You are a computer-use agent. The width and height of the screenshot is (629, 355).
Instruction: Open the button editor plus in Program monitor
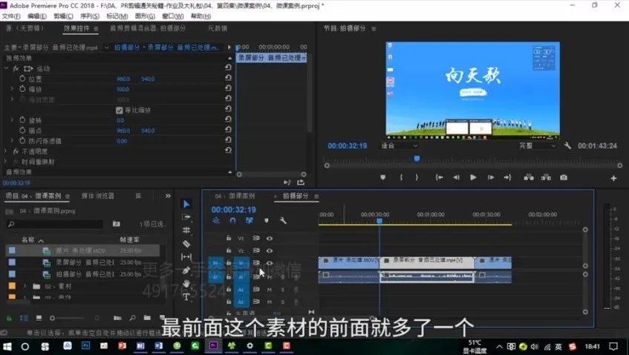[x=613, y=178]
